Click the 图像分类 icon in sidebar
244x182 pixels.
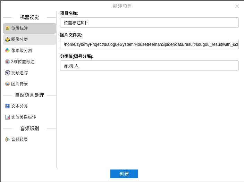pyautogui.click(x=7, y=40)
